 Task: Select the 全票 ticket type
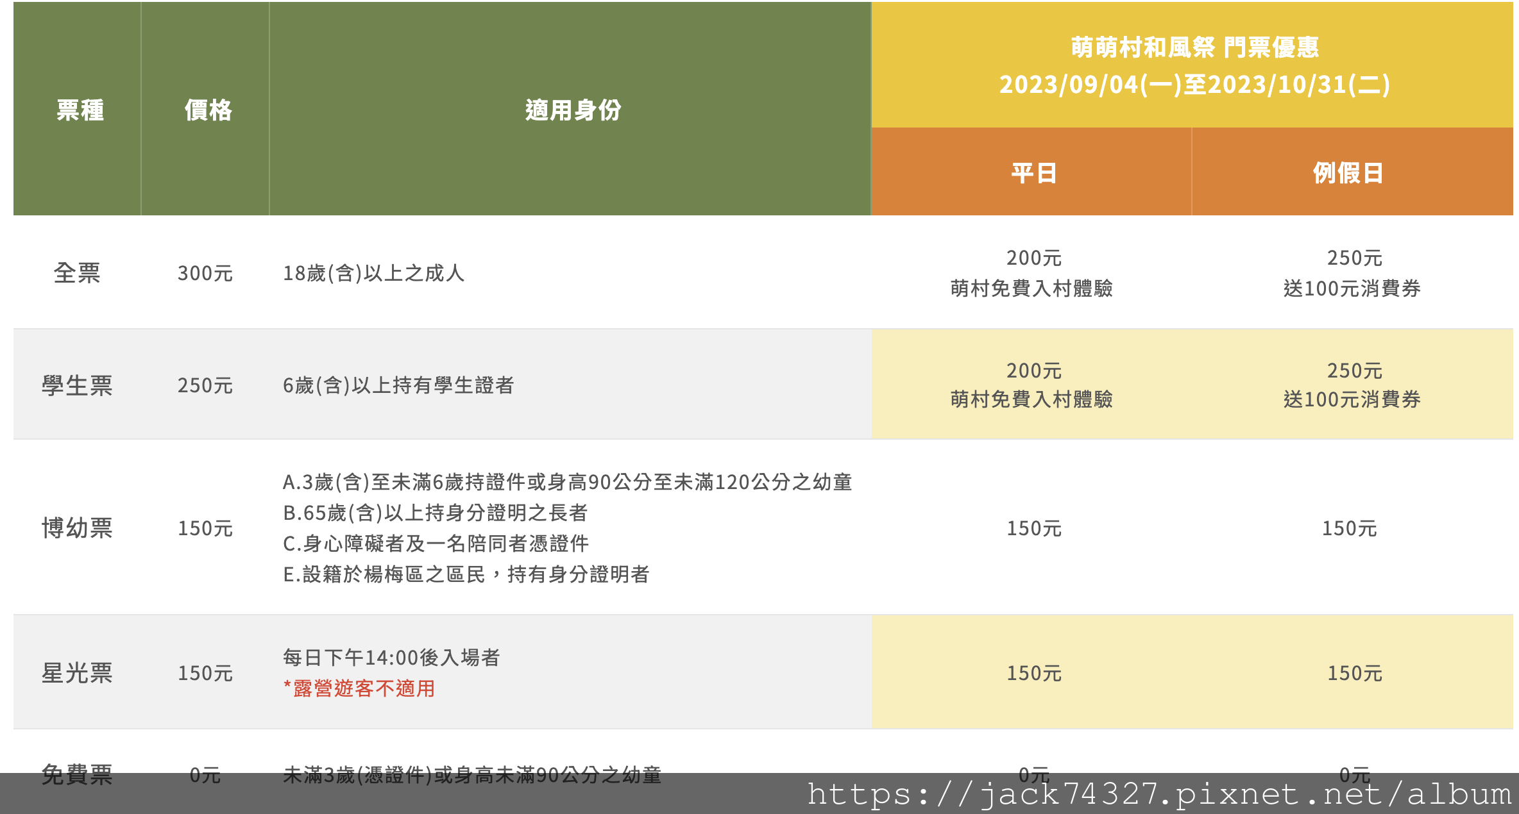click(x=77, y=273)
